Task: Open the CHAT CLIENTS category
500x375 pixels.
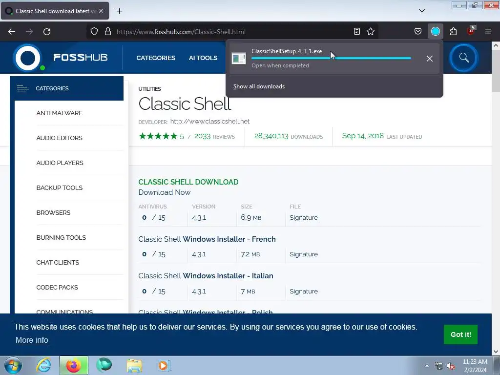Action: (58, 262)
